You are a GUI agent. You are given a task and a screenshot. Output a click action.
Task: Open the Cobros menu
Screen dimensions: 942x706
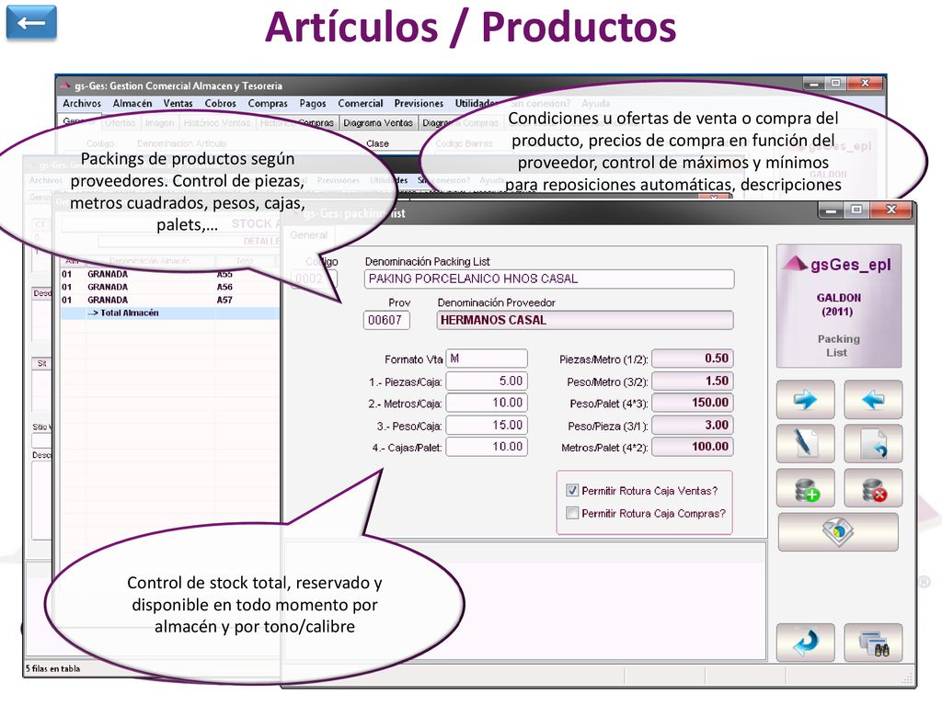(220, 103)
